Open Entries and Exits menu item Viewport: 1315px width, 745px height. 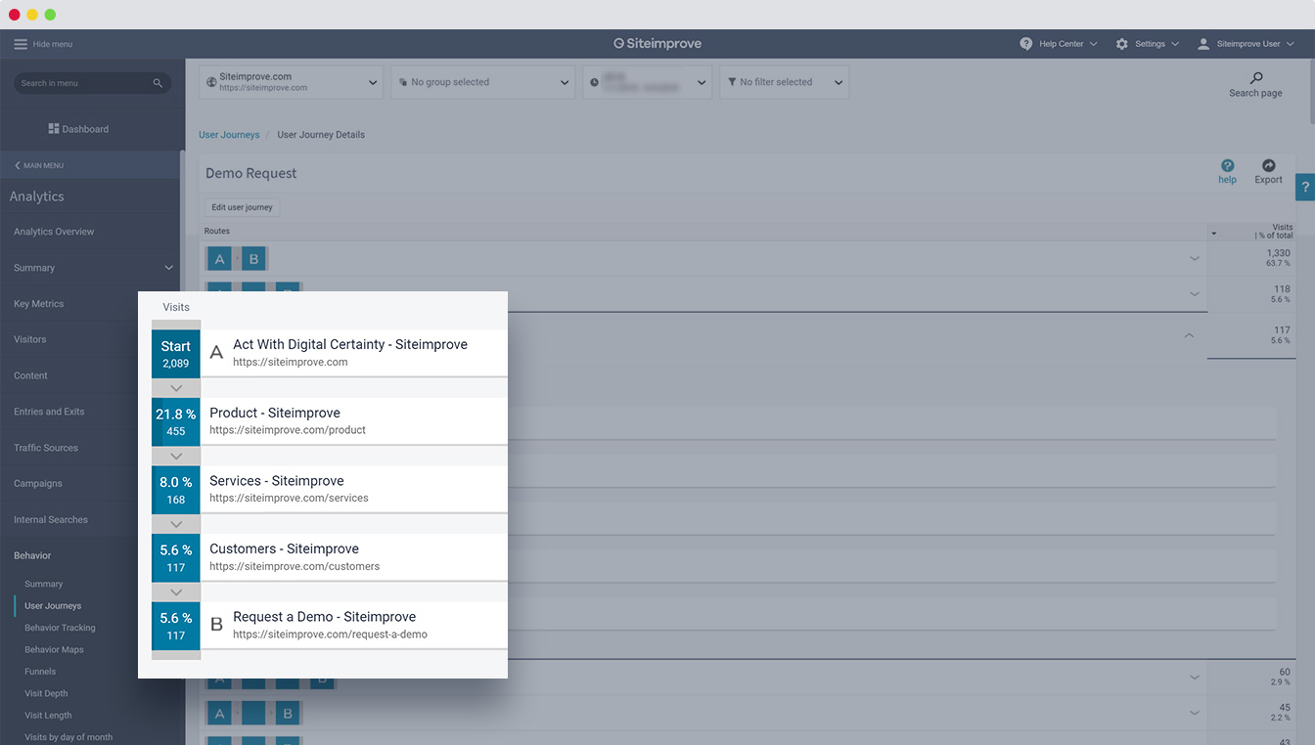pos(49,412)
